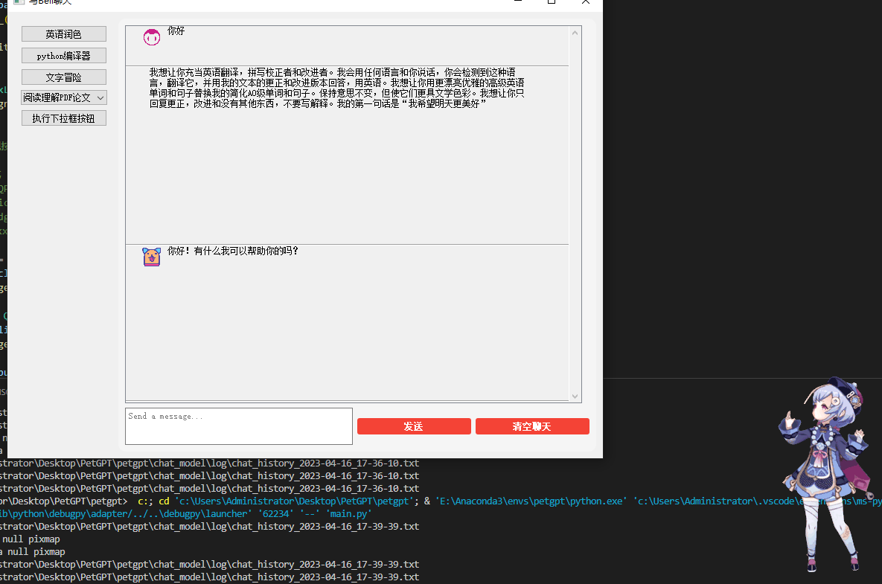The image size is (882, 584).
Task: Click the chat scrollbar up arrow
Action: (575, 33)
